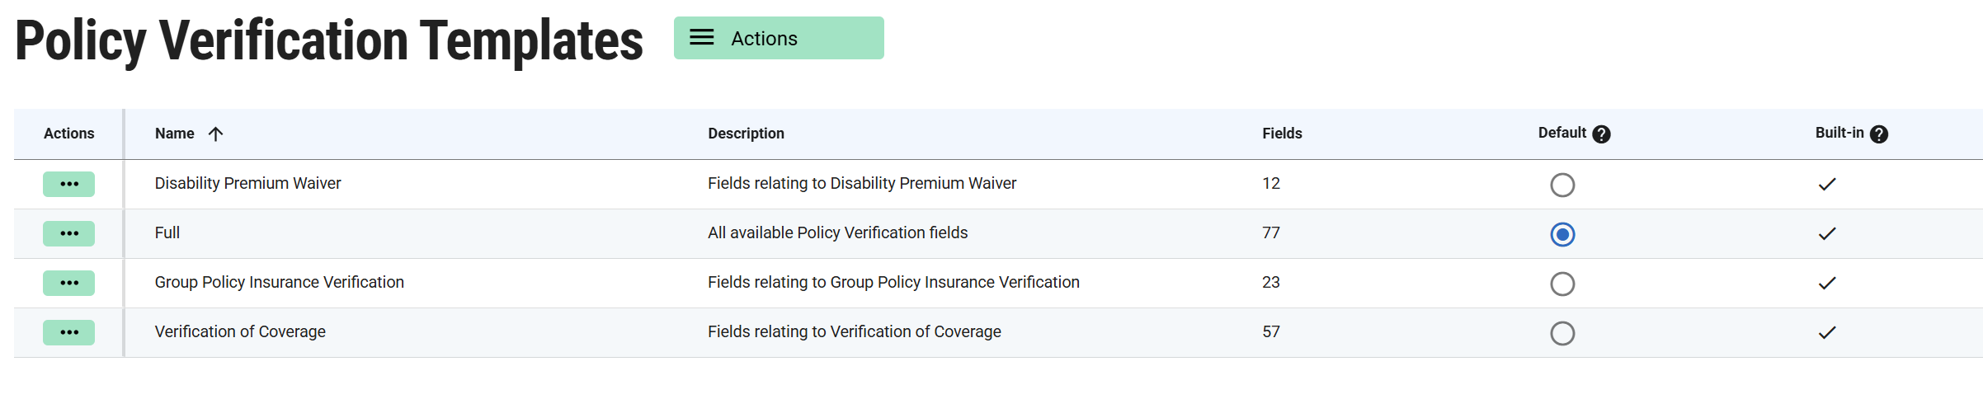Screen dimensions: 1983x399
Task: Click the Description column header
Action: [x=746, y=134]
